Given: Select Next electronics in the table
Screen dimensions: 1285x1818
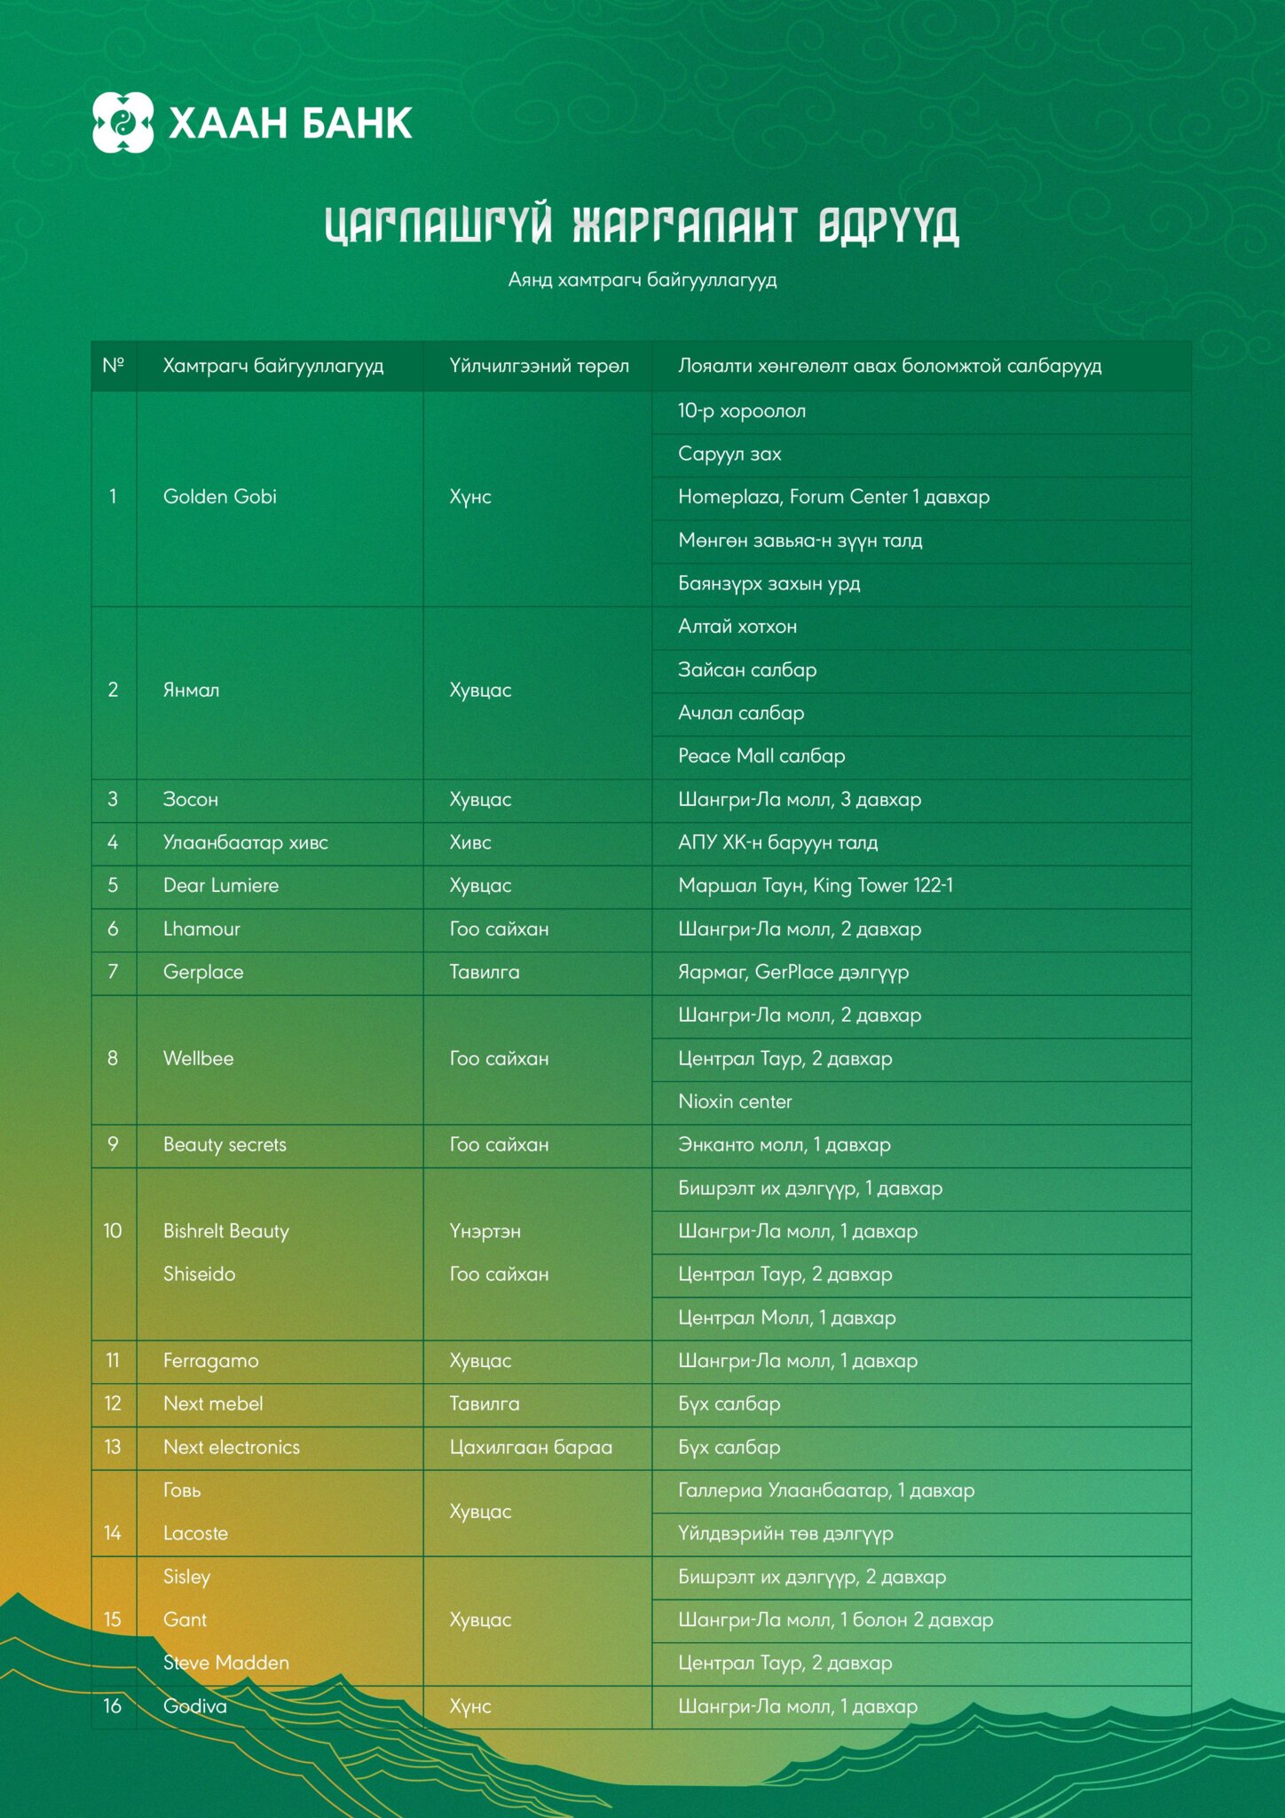Looking at the screenshot, I should 232,1447.
